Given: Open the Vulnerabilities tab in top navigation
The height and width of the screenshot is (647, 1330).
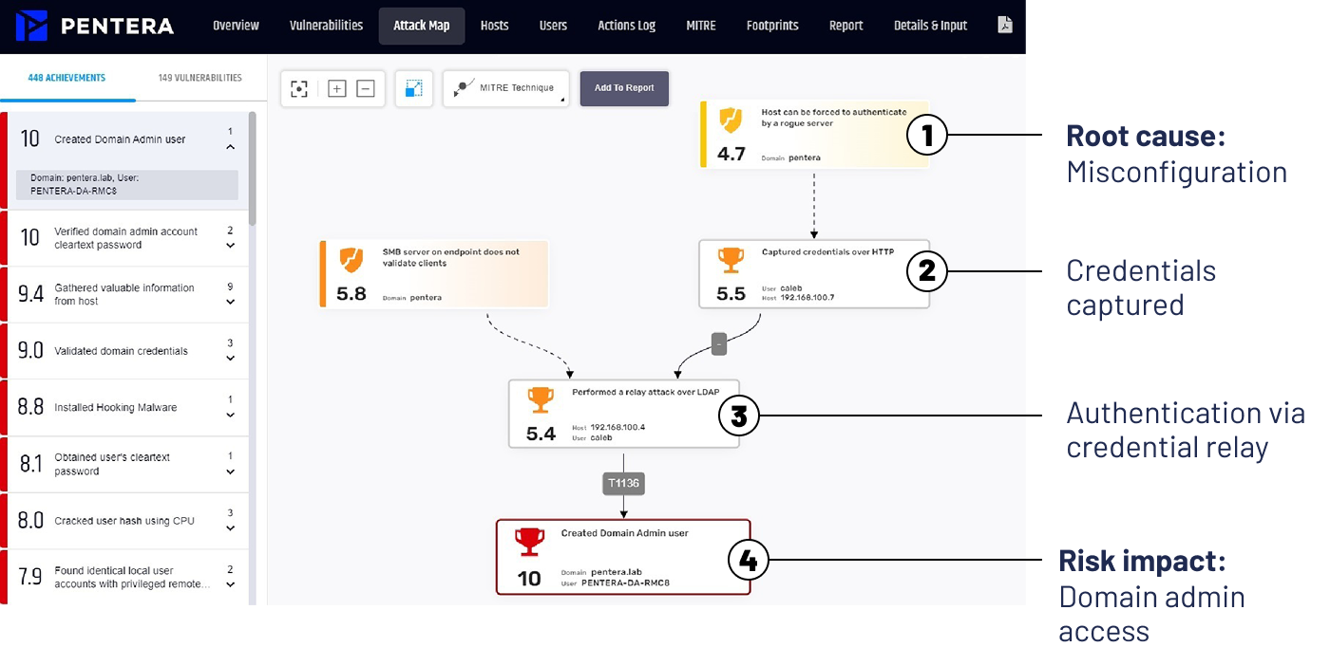Looking at the screenshot, I should (x=326, y=26).
